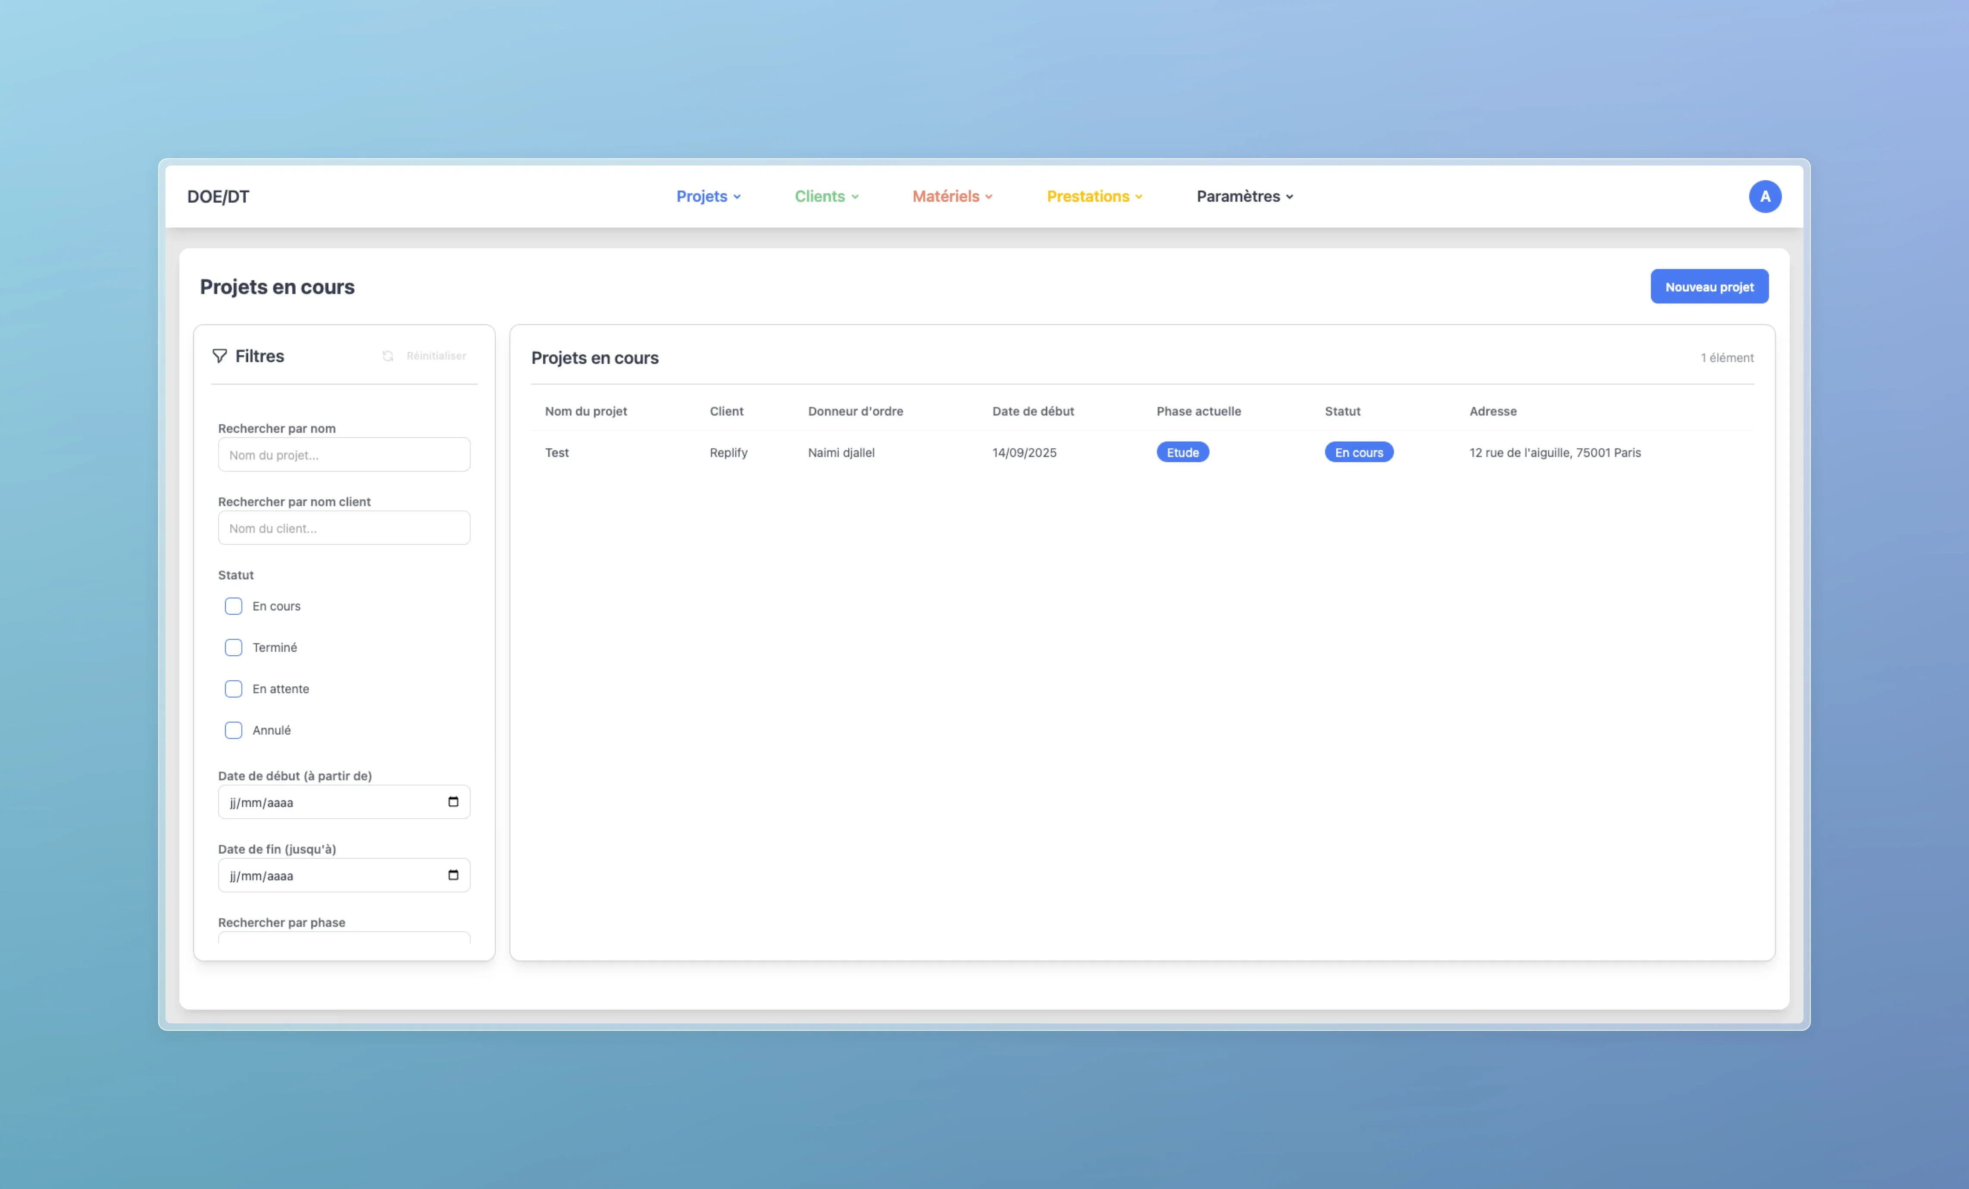Click the Etude phase badge
Screen dimensions: 1969x1189
[1182, 452]
